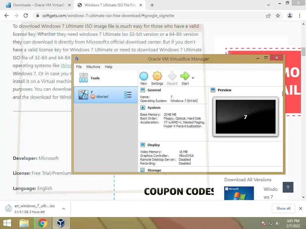306x229 pixels.
Task: Click the Discard toolbar icon
Action: coord(172,78)
